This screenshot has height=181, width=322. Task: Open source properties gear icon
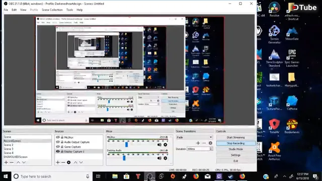69,162
